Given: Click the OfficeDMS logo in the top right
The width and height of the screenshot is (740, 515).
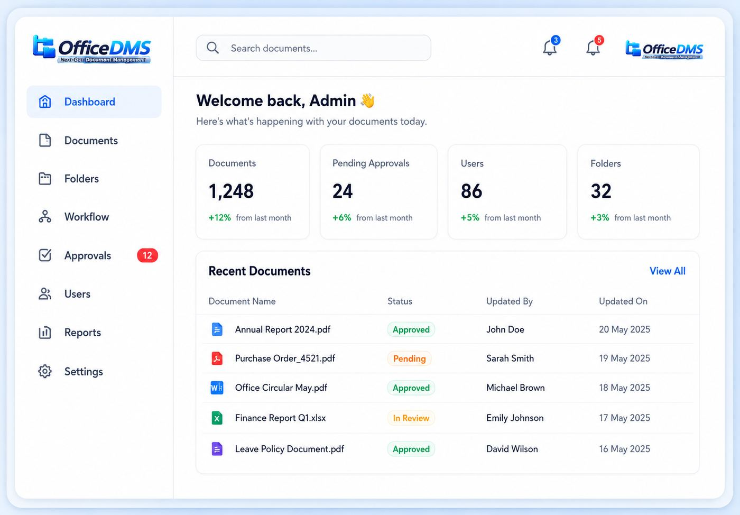Looking at the screenshot, I should [x=664, y=50].
